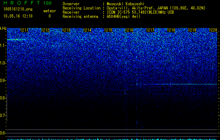Click the Receiving antenna label
This screenshot has height=140, width=220.
coord(80,16)
